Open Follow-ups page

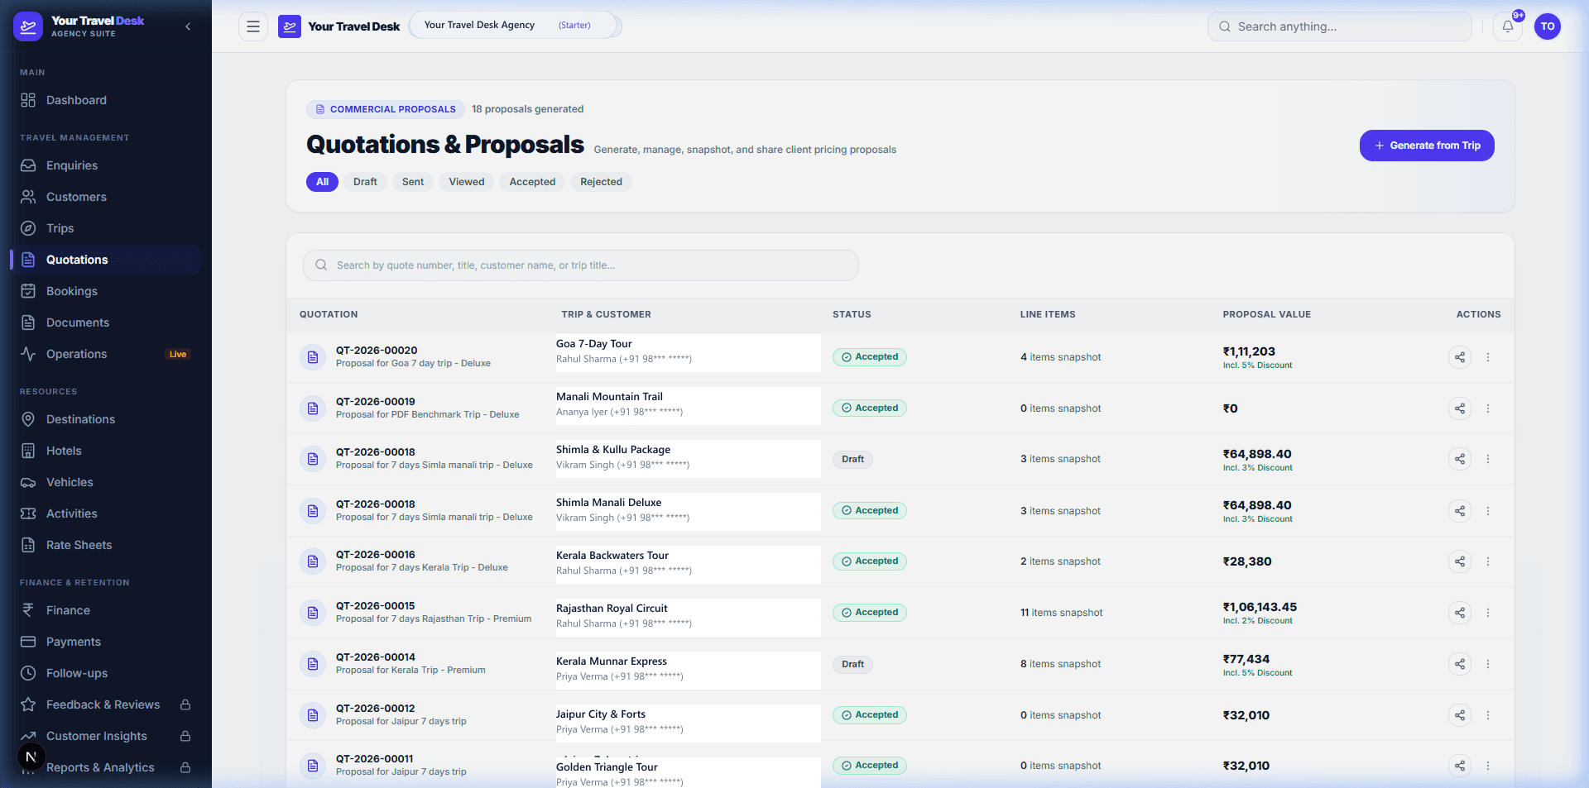(106, 673)
